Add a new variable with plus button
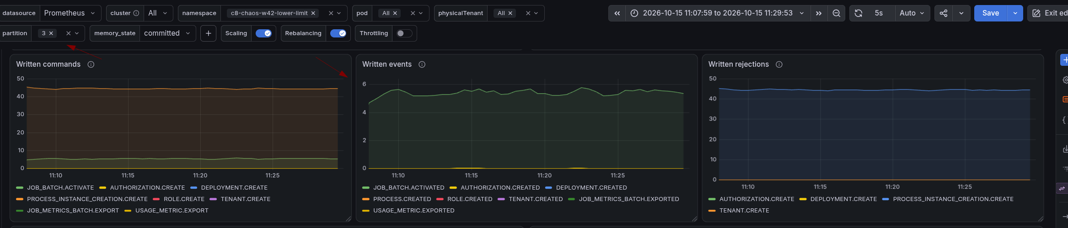 pyautogui.click(x=209, y=33)
